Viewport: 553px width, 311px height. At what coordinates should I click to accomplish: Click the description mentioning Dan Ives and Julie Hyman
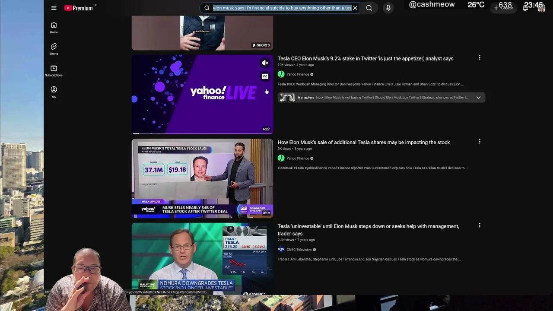point(371,84)
